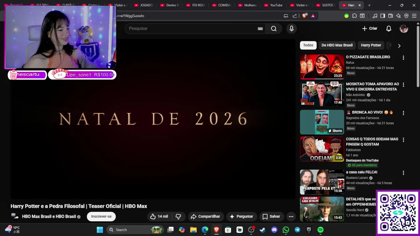Image resolution: width=420 pixels, height=236 pixels.
Task: Open options menu for COISAS Q TODOS 0DEIAM
Action: [x=403, y=140]
